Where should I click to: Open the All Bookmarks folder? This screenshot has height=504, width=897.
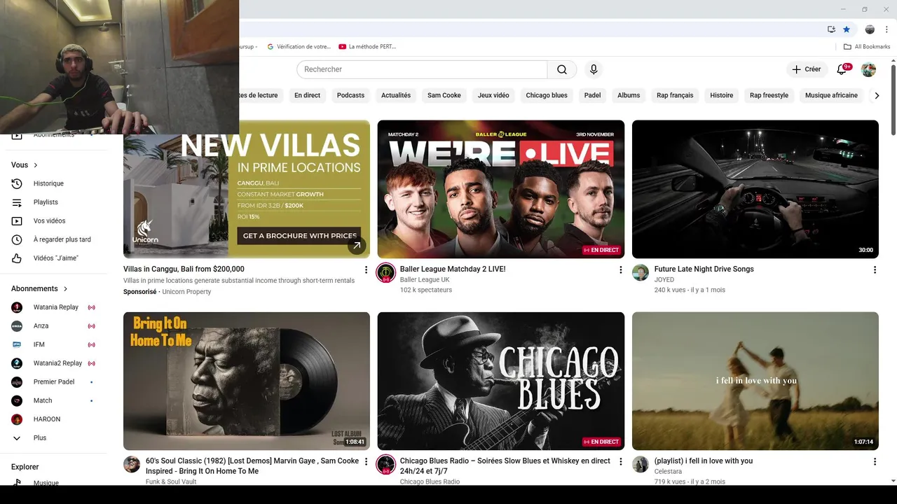(x=867, y=47)
